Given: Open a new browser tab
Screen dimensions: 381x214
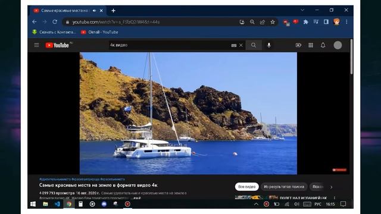Looking at the screenshot, I should pos(113,11).
